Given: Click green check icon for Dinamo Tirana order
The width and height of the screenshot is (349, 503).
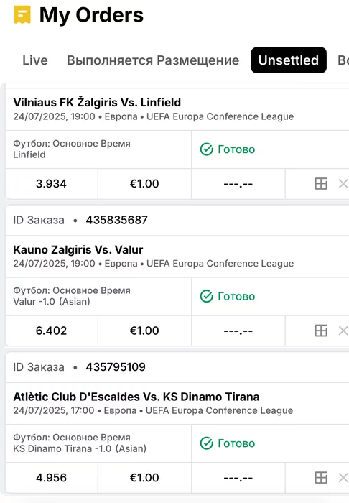Looking at the screenshot, I should (206, 443).
